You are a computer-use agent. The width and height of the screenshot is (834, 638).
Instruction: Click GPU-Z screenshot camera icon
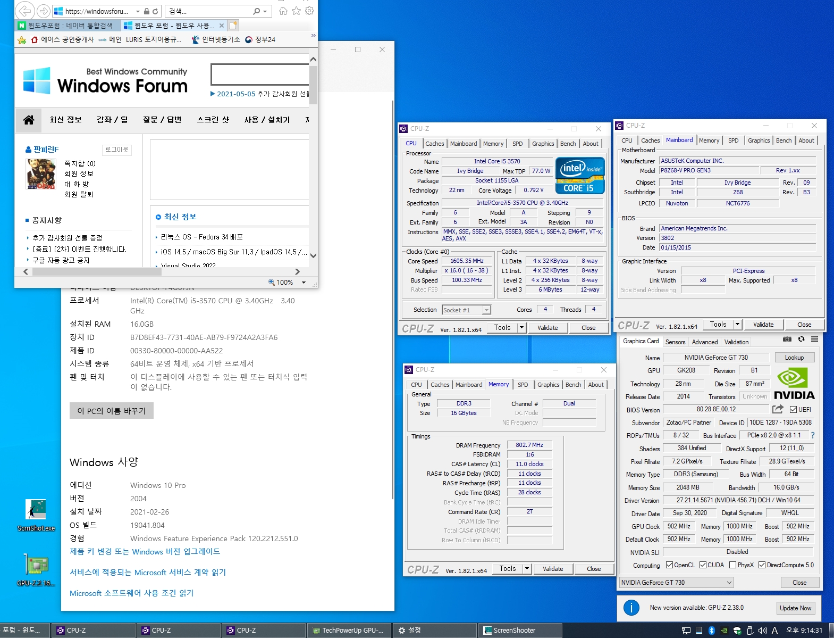click(787, 339)
